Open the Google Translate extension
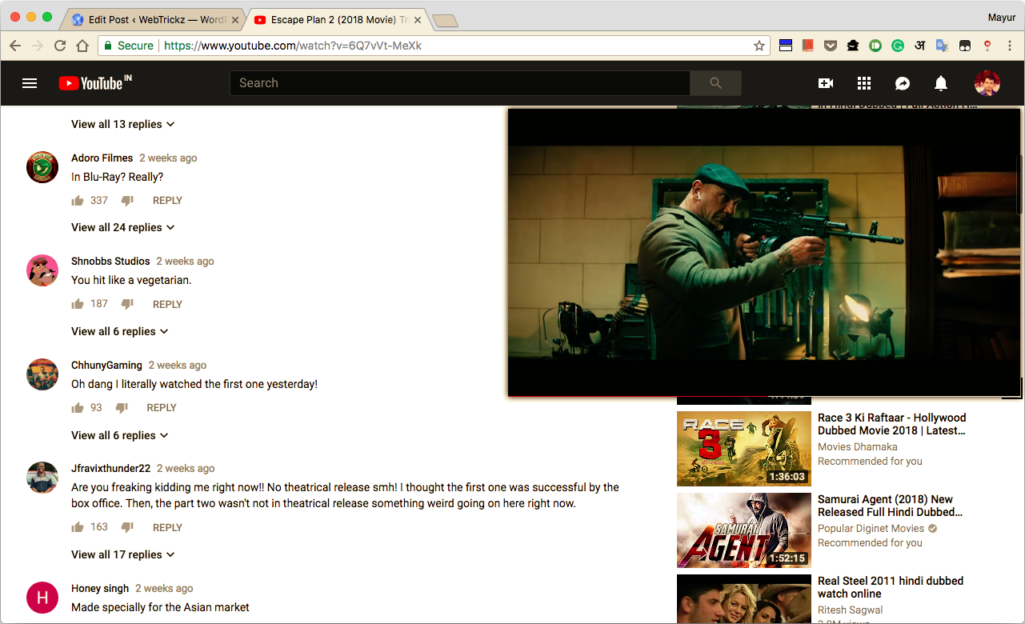The width and height of the screenshot is (1025, 624). coord(943,46)
